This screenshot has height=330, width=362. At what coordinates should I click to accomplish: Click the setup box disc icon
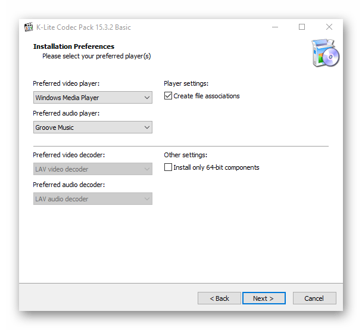pyautogui.click(x=325, y=53)
